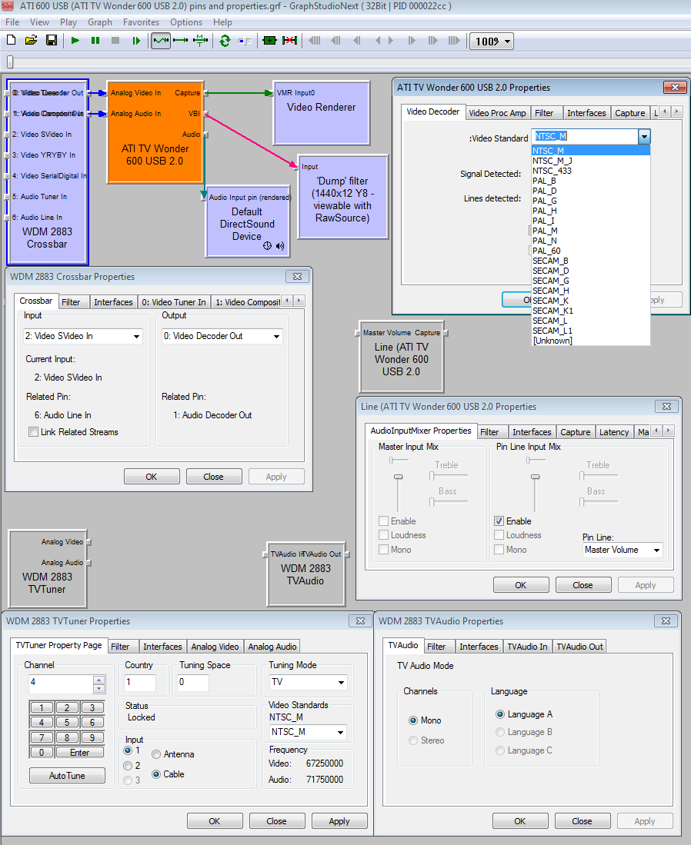The width and height of the screenshot is (691, 845).
Task: Click Apply in WDM 2883 TVTuner Properties
Action: pos(339,821)
